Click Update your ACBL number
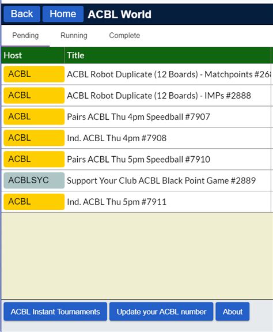 point(161,312)
